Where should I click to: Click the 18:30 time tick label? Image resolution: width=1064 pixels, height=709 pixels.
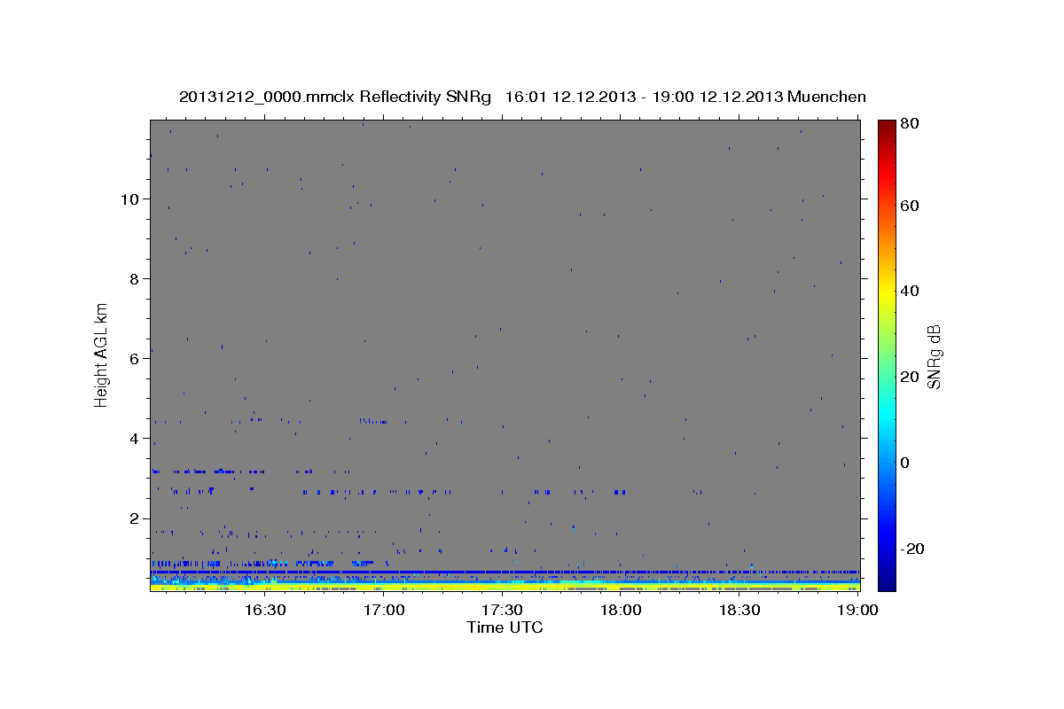(x=739, y=610)
